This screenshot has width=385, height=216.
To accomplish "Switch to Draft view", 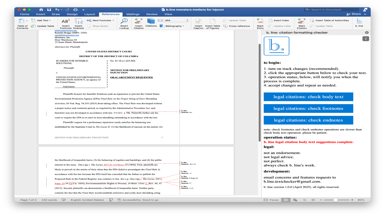I will [x=313, y=200].
